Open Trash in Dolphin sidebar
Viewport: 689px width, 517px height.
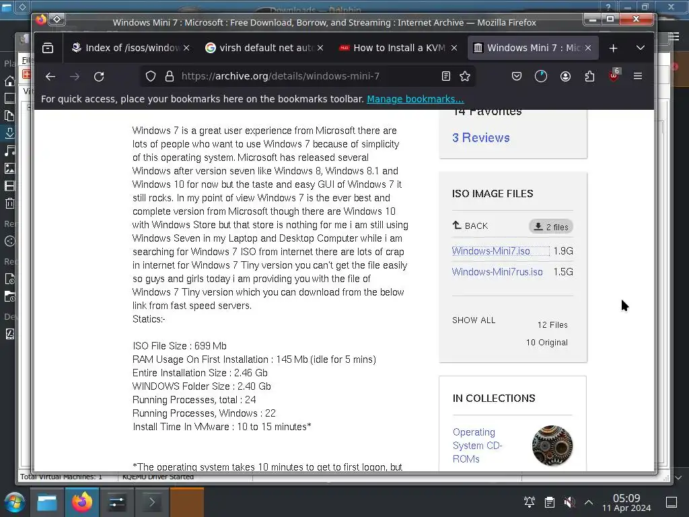(x=9, y=203)
